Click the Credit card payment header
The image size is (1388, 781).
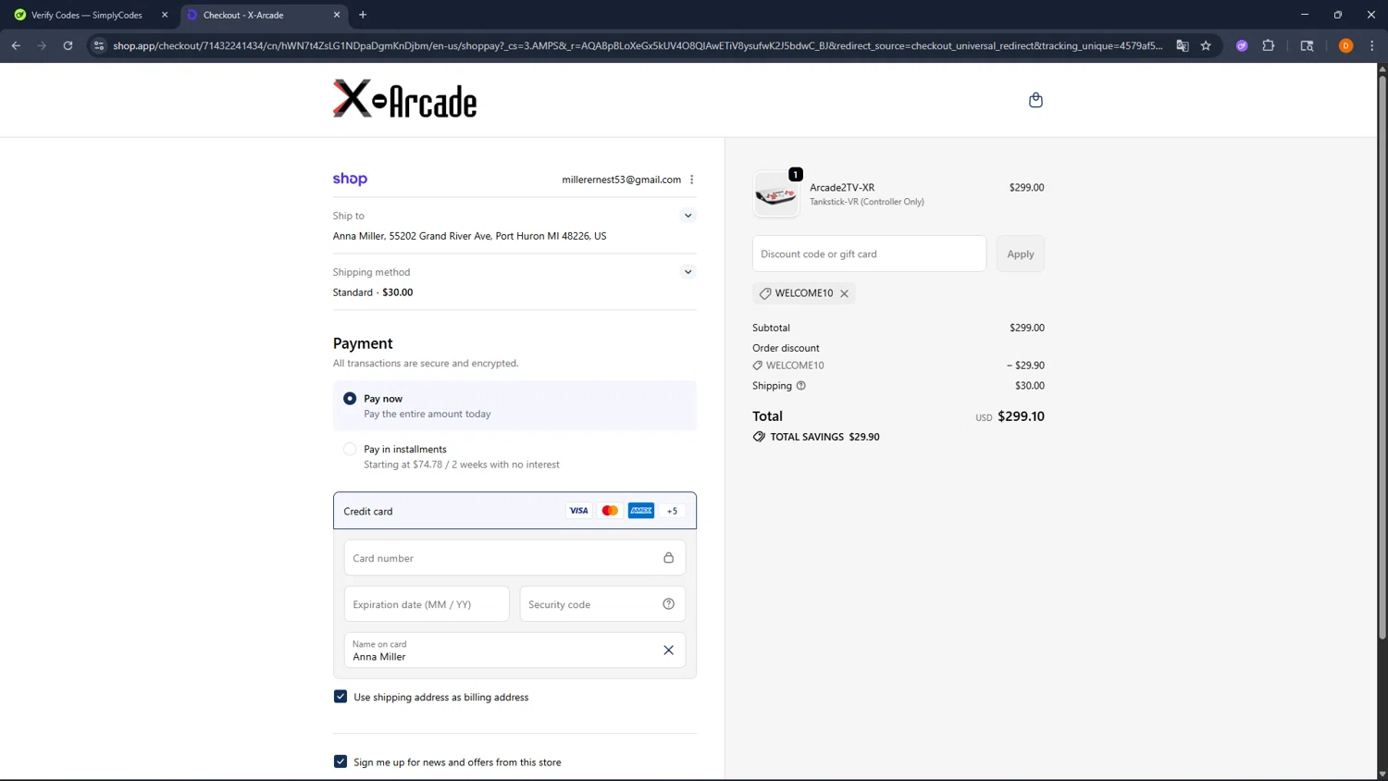(x=514, y=511)
